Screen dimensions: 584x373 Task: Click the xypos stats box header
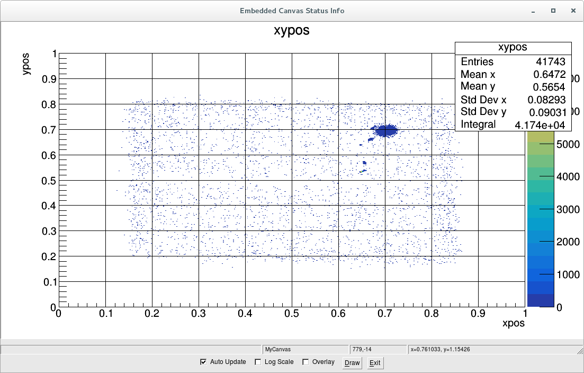513,48
